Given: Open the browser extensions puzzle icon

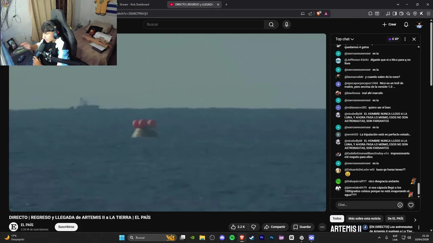Looking at the screenshot, I should (x=370, y=13).
